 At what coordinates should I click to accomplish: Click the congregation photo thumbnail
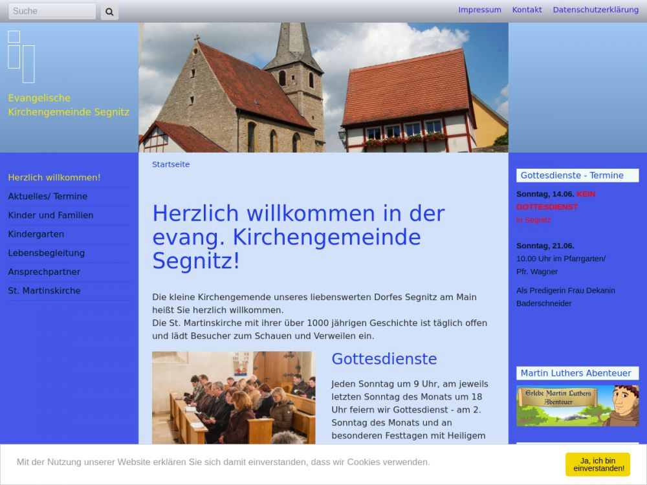point(234,398)
